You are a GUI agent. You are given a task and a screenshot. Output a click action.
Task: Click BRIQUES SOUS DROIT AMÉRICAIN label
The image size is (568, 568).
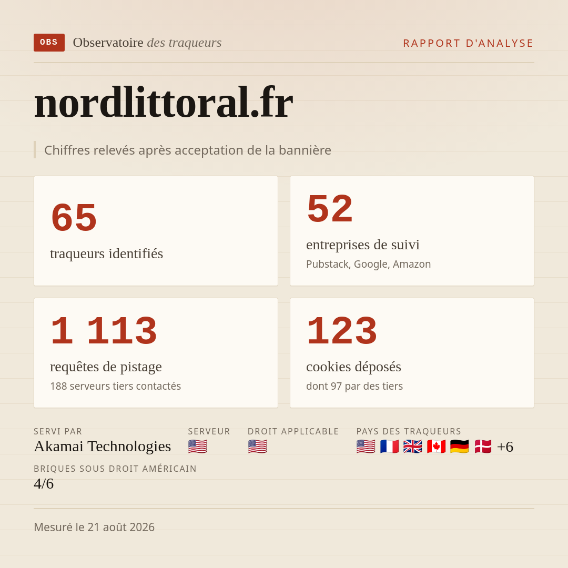[x=115, y=469]
